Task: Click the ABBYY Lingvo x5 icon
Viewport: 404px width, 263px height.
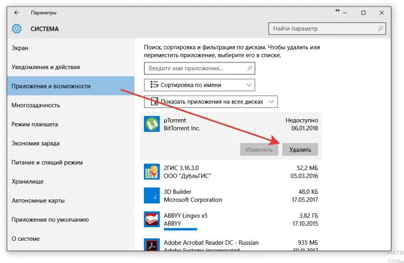Action: (x=152, y=219)
